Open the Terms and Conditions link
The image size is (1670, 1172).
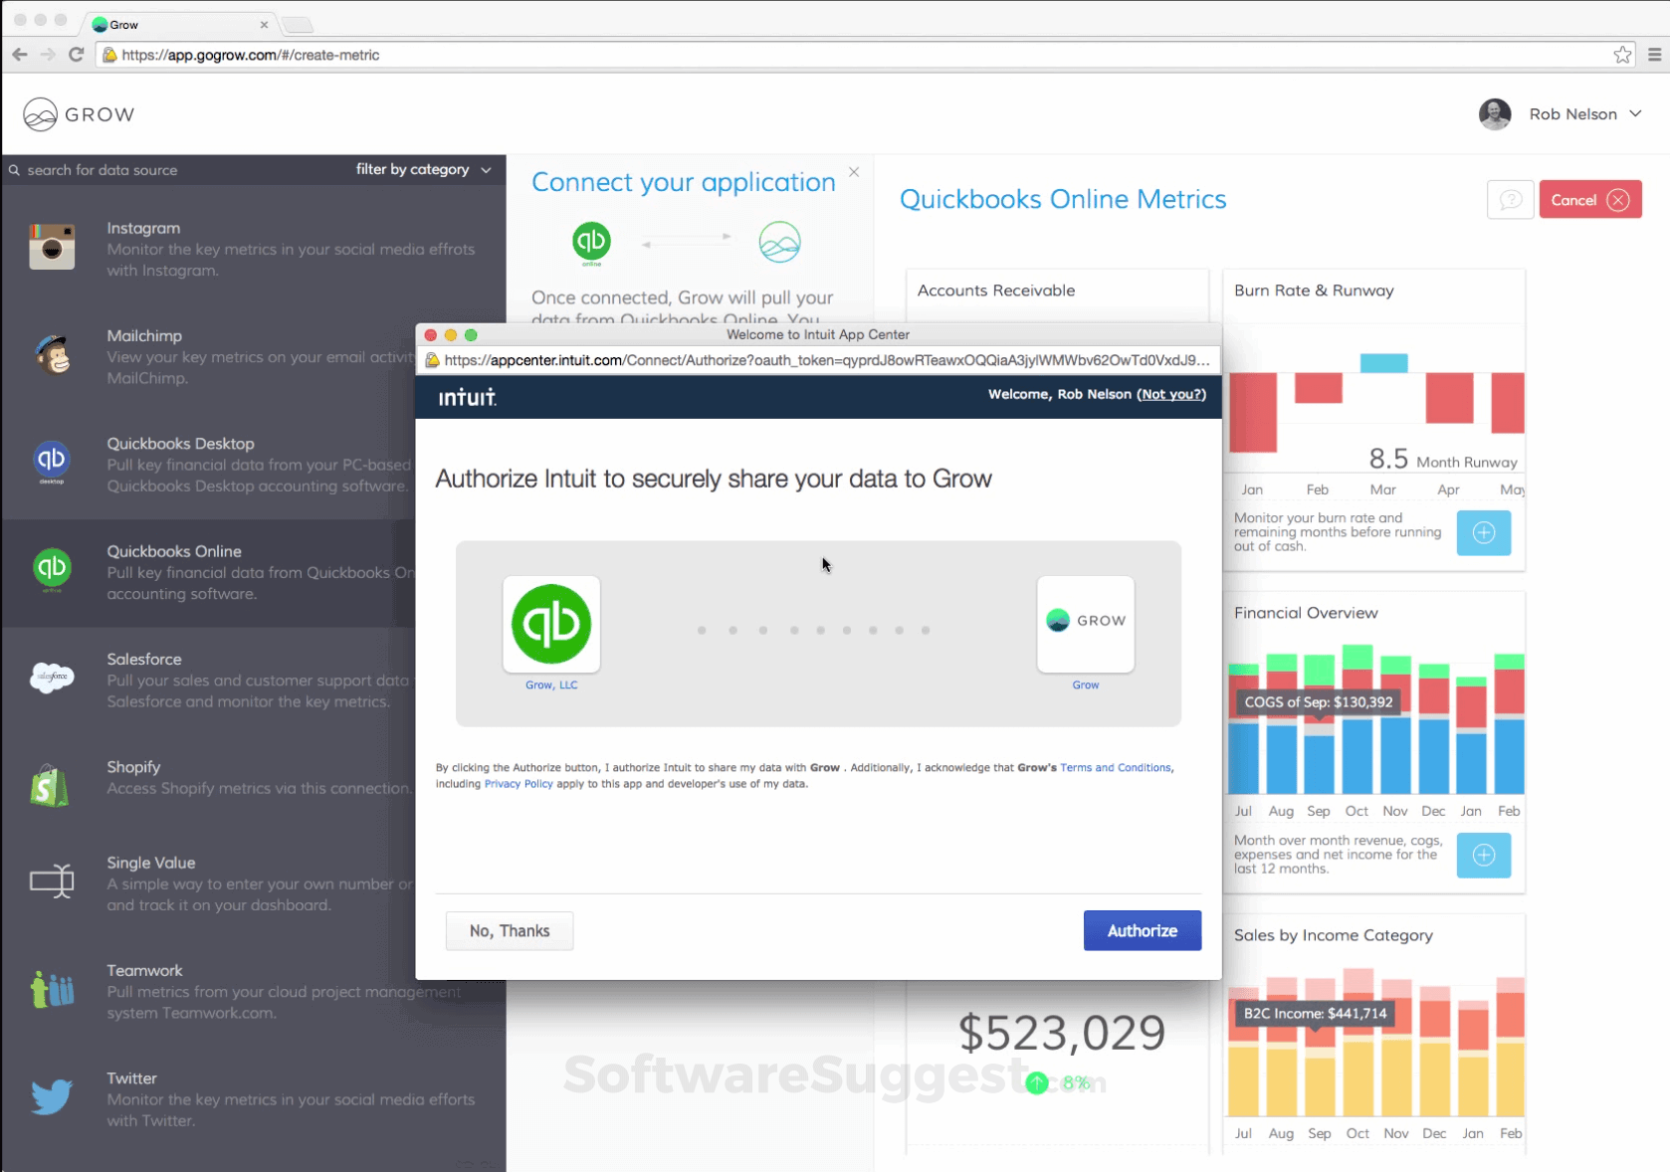(1116, 768)
